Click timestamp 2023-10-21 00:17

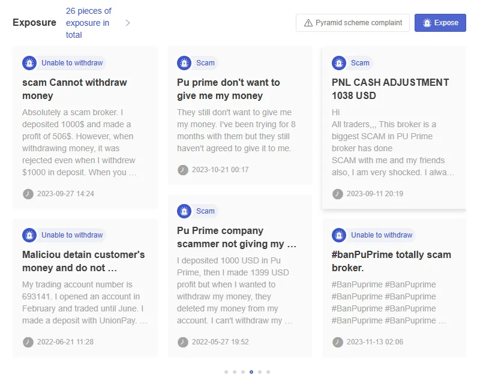tap(220, 170)
